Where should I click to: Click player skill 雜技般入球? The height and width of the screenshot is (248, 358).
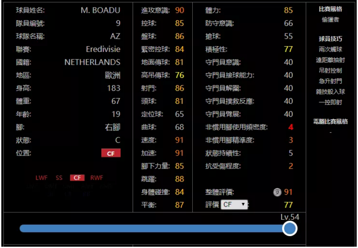330,92
